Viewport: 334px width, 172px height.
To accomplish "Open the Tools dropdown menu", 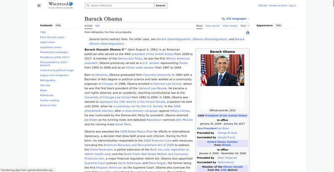I will point(245,26).
